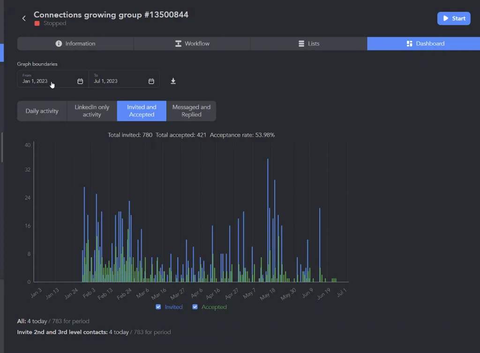Click the red Stopped status indicator
Viewport: 480px width, 353px height.
click(x=37, y=23)
